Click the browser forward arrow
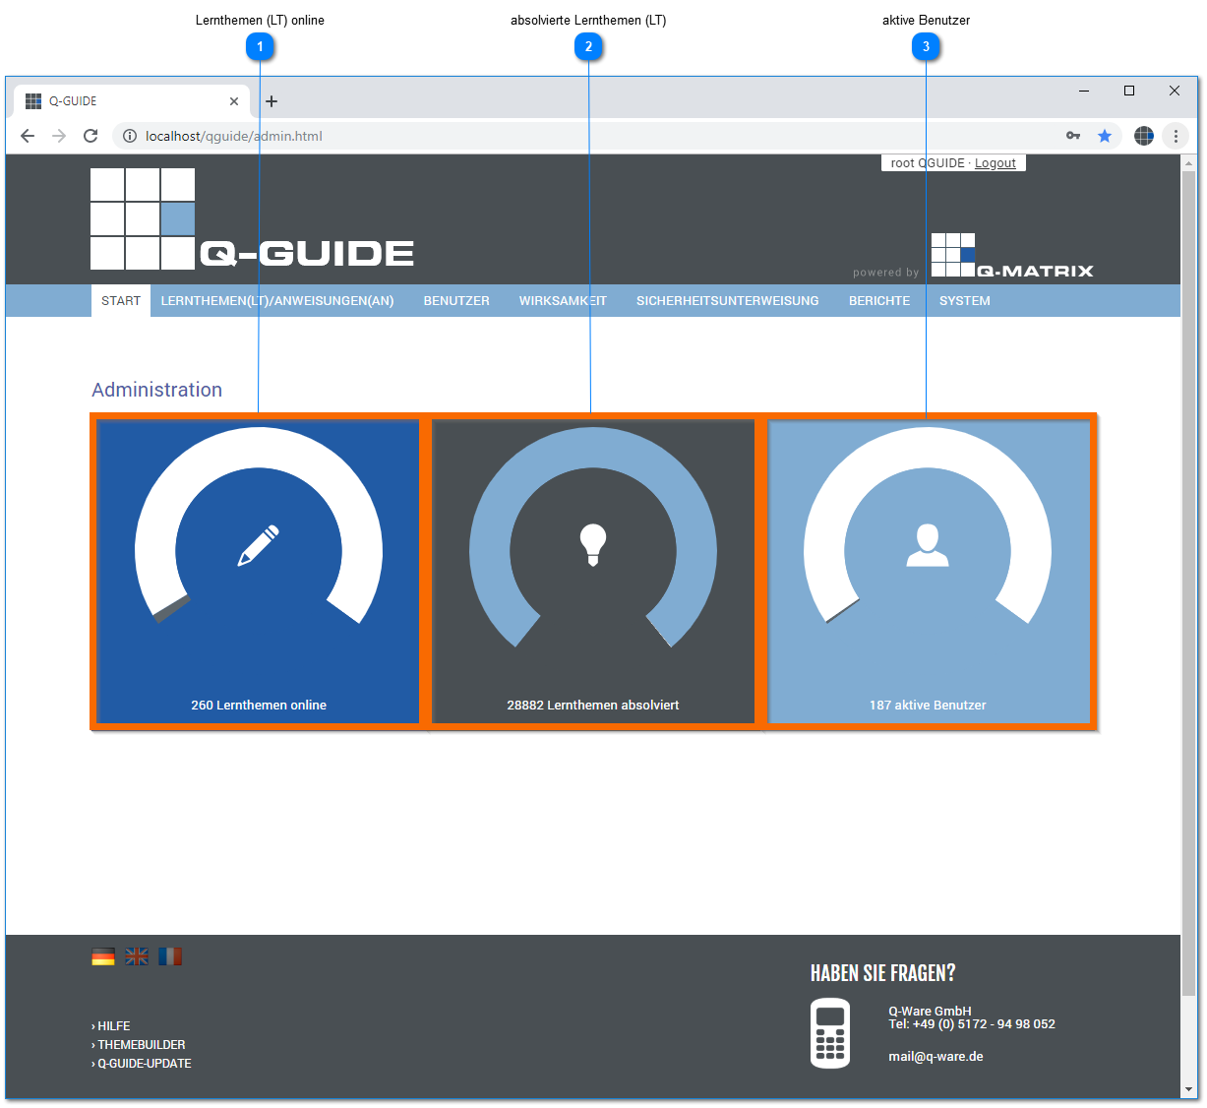 pyautogui.click(x=59, y=136)
